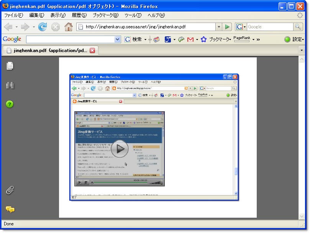This screenshot has height=233, width=310.
Task: Show more toolbar items via chevron
Action: 258,39
